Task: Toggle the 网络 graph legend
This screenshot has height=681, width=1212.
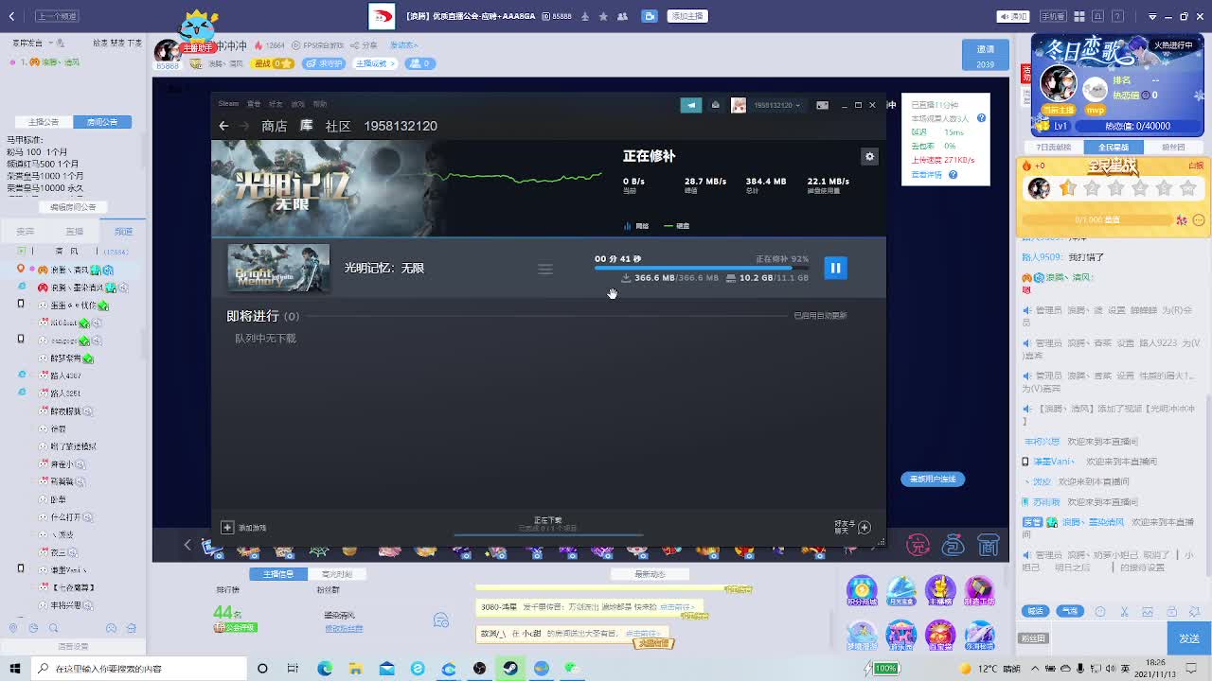Action: click(636, 226)
